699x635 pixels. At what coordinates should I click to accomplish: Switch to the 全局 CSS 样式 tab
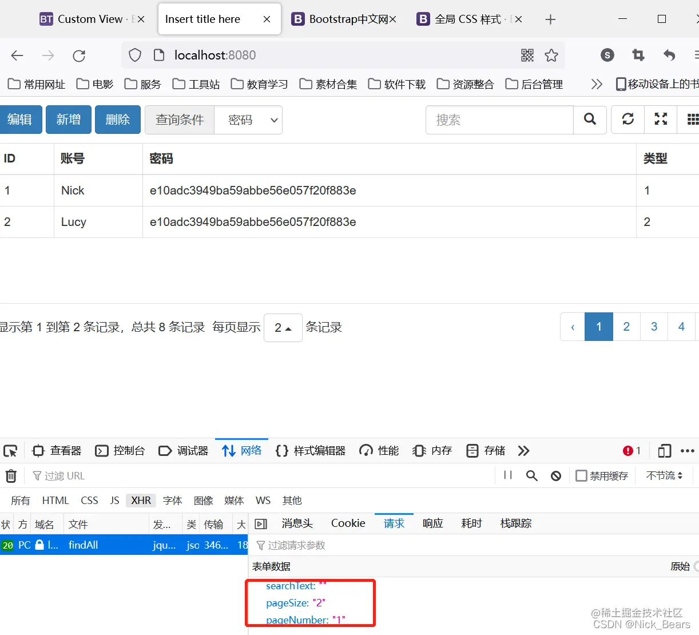pos(469,19)
